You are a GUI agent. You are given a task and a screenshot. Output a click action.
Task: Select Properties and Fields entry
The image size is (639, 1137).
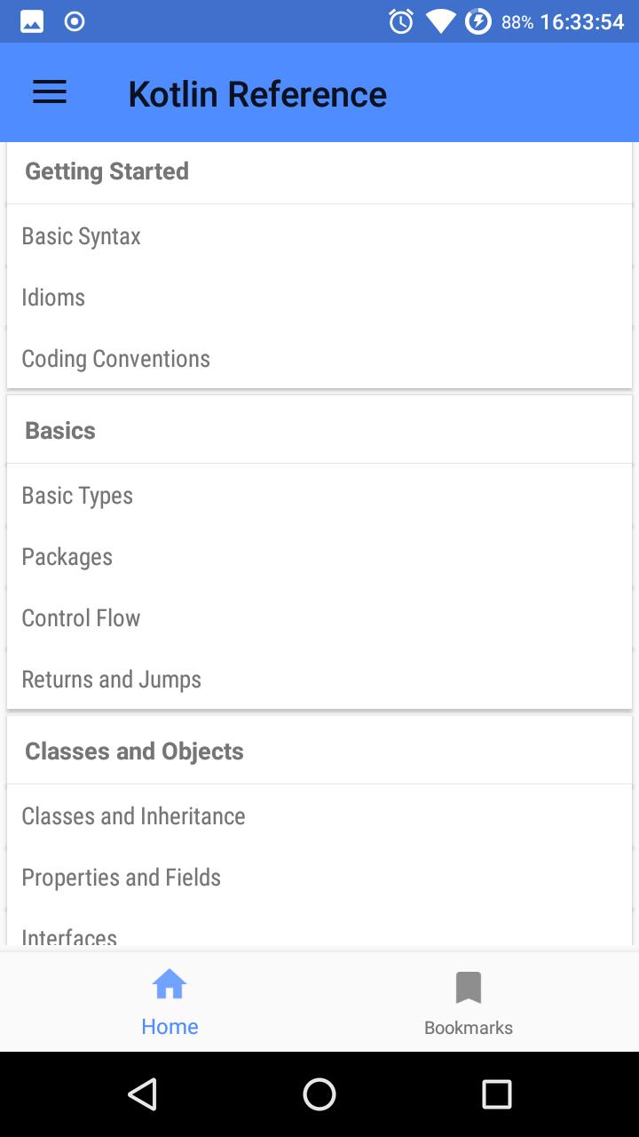point(319,878)
